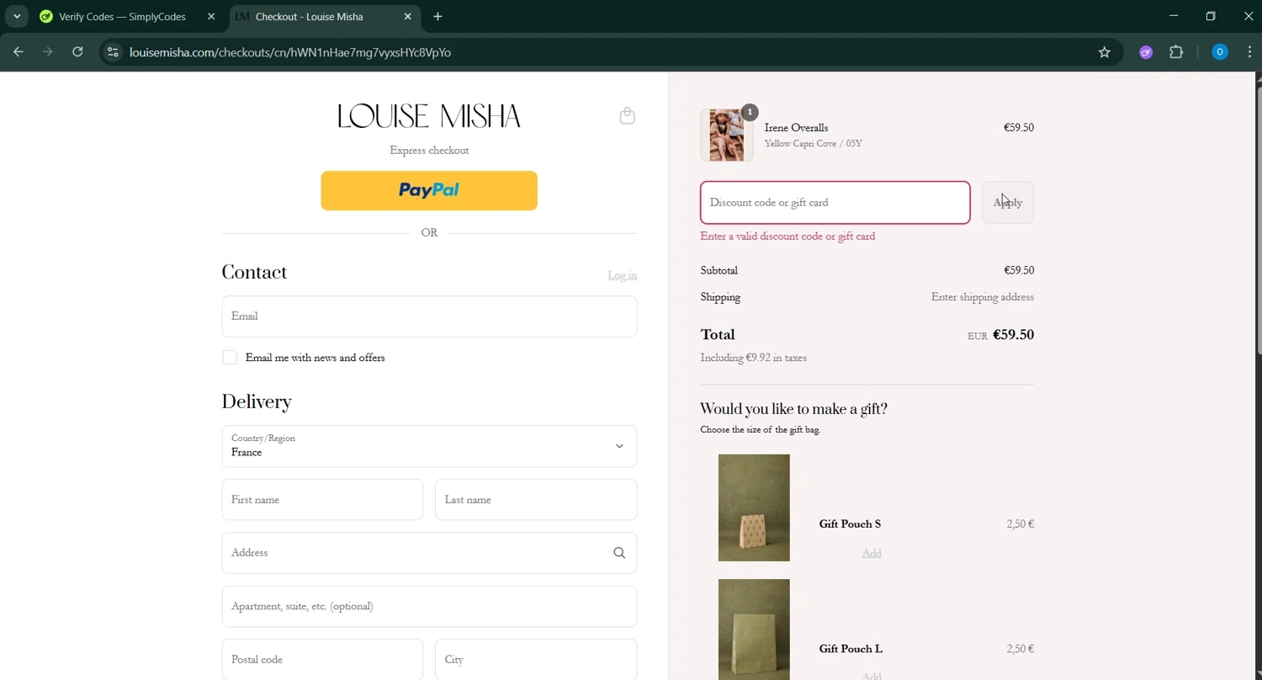Bookmark this page with the star icon
The height and width of the screenshot is (680, 1262).
pyautogui.click(x=1105, y=52)
